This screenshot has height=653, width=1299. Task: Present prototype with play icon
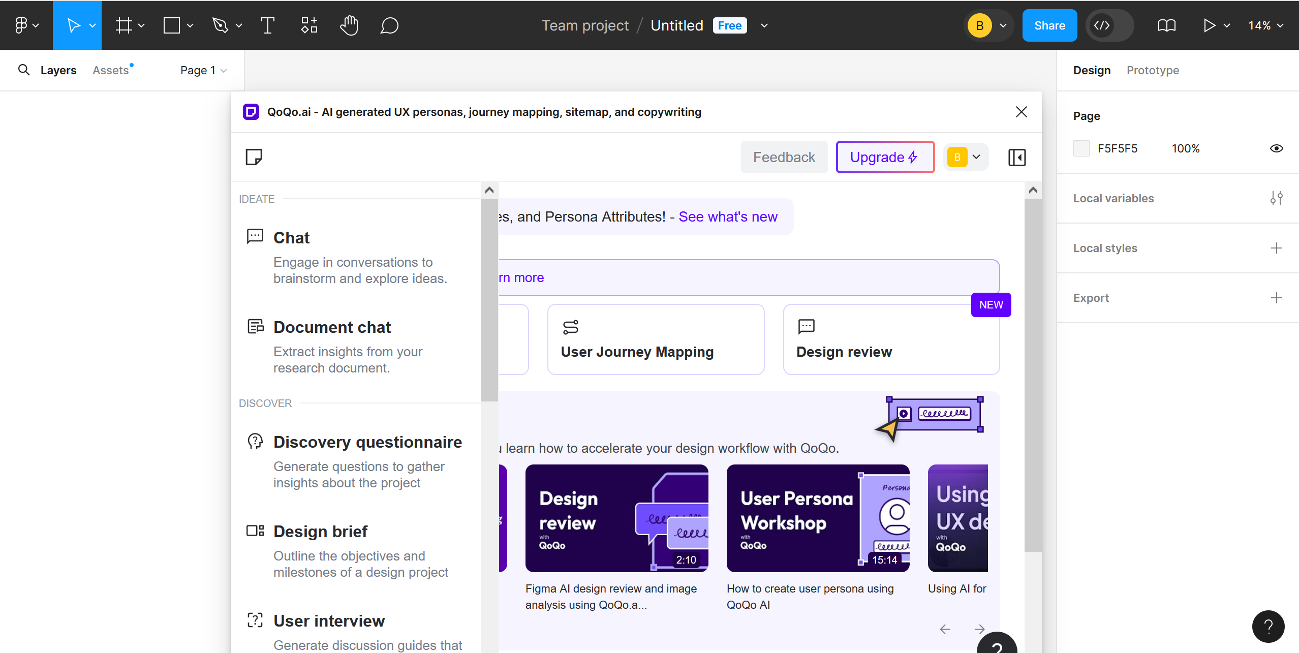point(1209,25)
